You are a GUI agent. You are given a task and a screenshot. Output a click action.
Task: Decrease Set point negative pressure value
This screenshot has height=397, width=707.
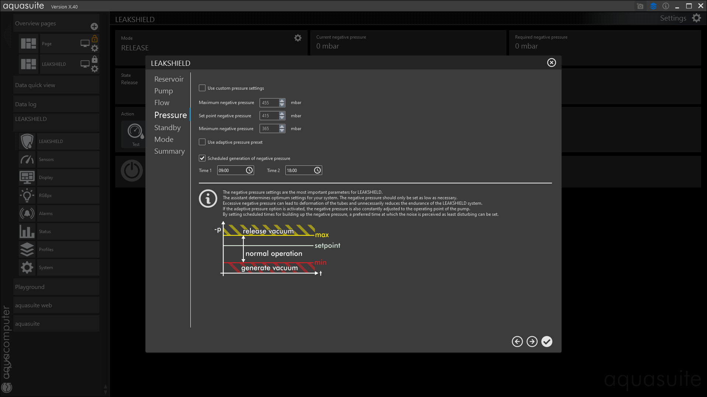[x=282, y=118]
